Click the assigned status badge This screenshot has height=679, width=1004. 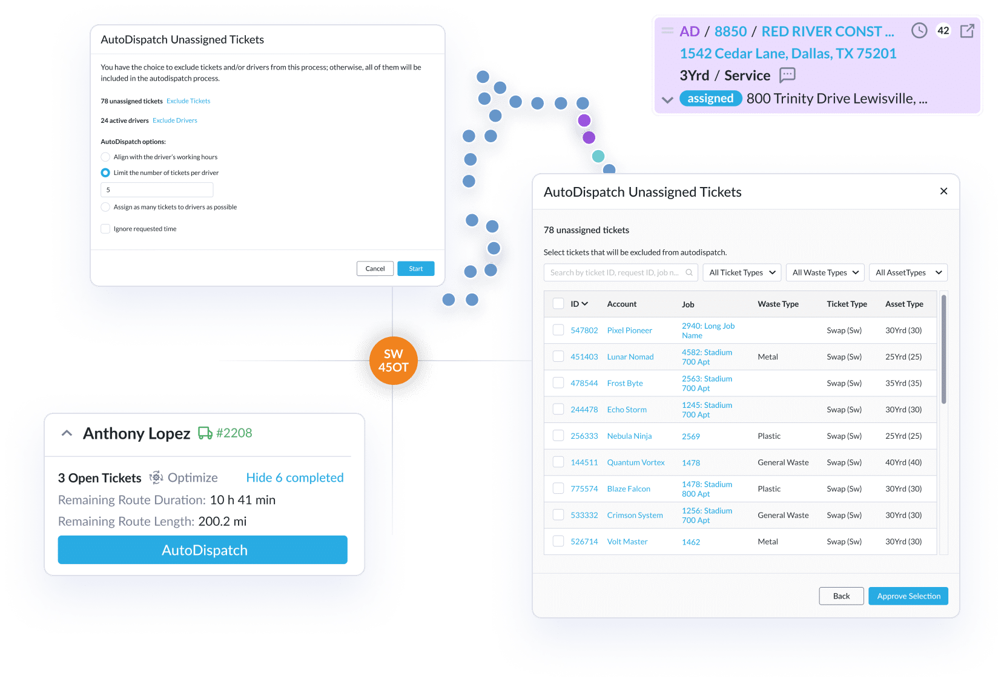point(711,99)
